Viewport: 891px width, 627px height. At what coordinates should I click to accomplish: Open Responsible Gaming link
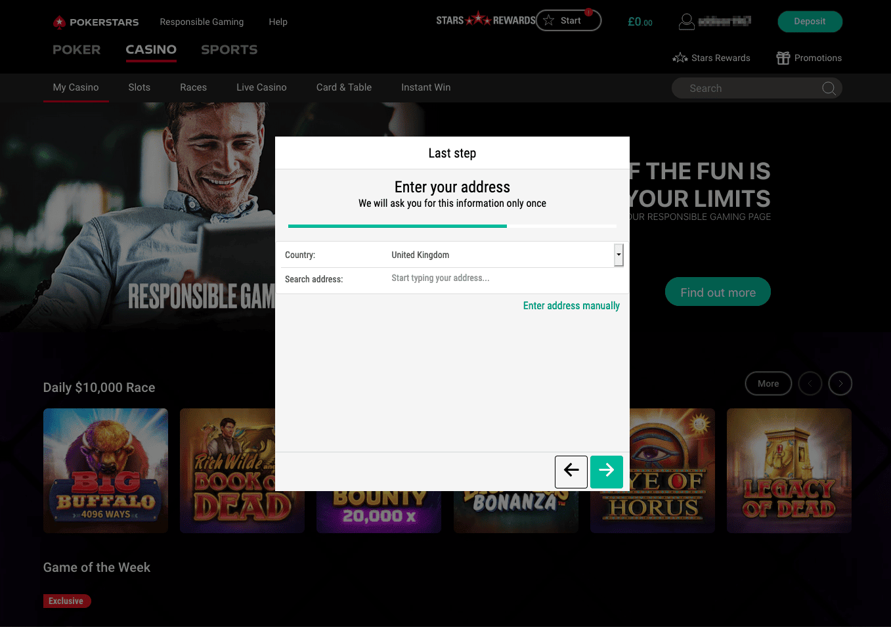(202, 22)
